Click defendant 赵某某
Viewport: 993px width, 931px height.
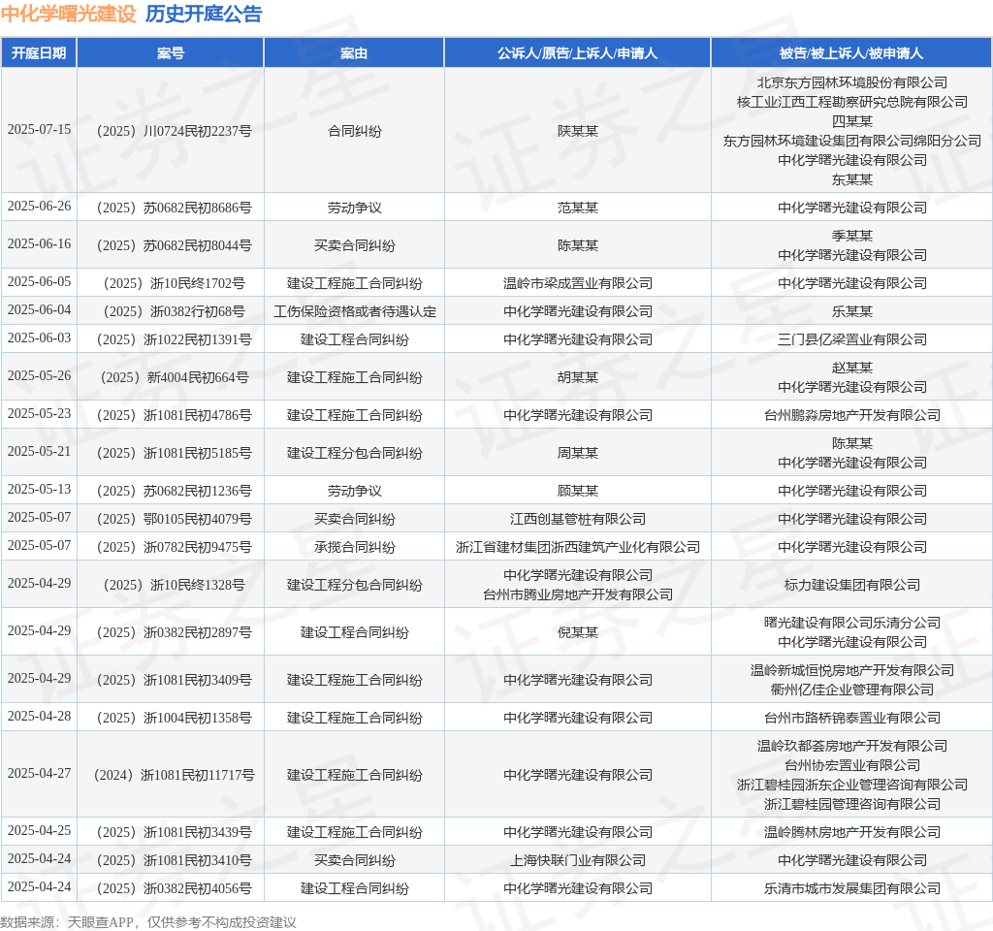click(852, 368)
